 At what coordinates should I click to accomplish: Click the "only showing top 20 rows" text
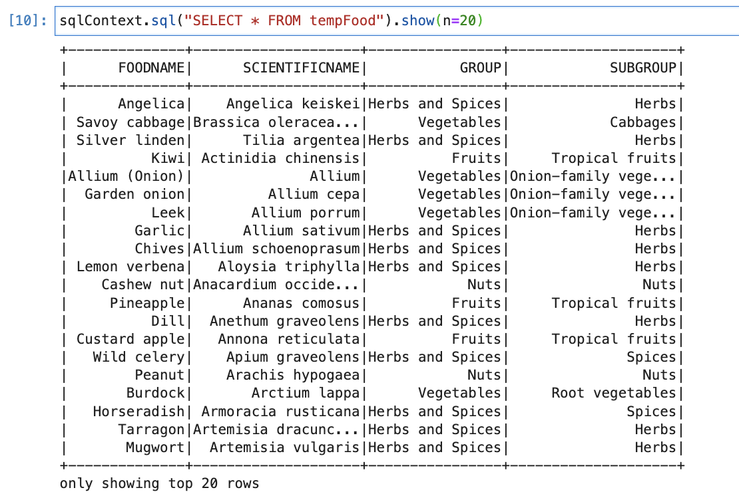point(159,483)
